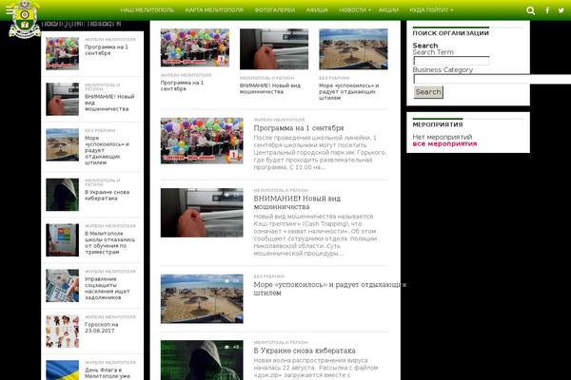Viewport: 571px width, 380px height.
Task: Click the main list hacker article image
Action: point(202,360)
